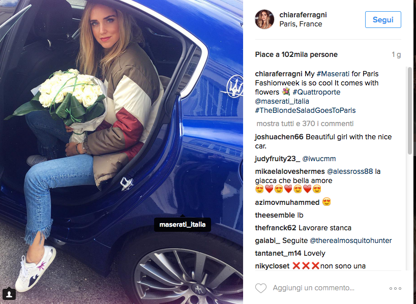This screenshot has width=416, height=304.
Task: Open @alessross88 mention in comment
Action: 350,171
